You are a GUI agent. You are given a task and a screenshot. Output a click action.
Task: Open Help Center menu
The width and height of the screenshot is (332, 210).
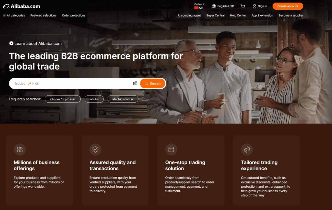238,16
